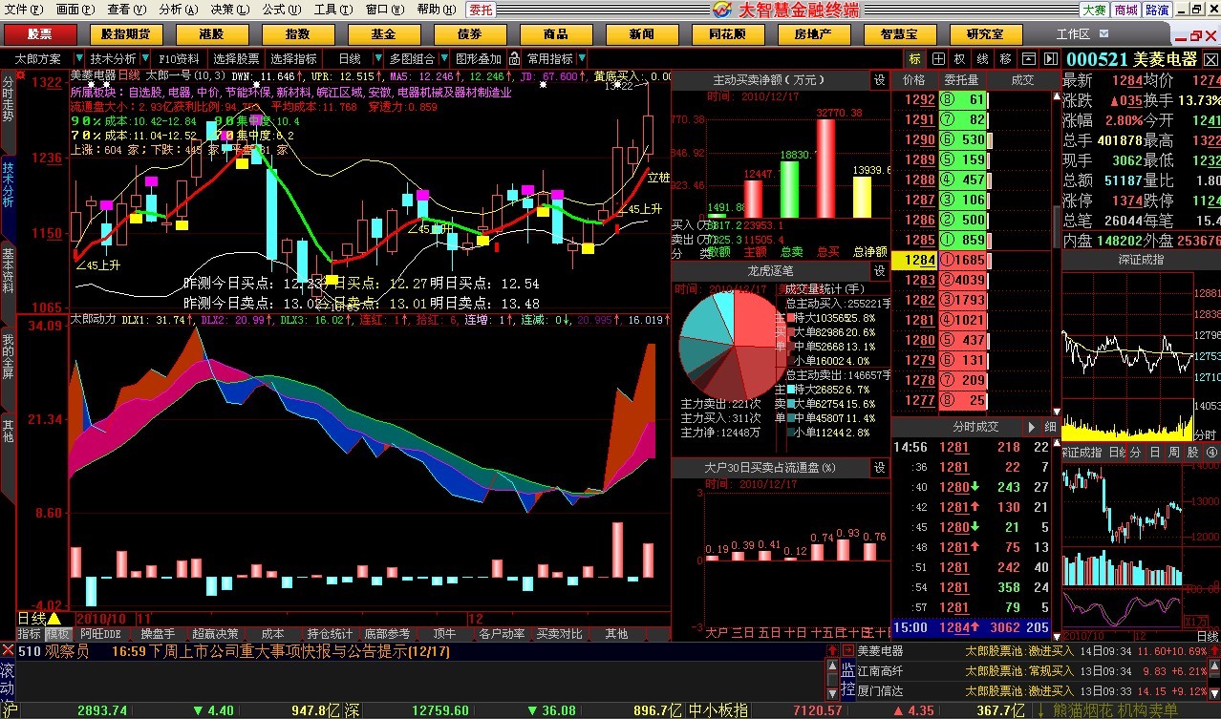Select the 买卖对比 indicator tab
The height and width of the screenshot is (719, 1221).
click(559, 634)
